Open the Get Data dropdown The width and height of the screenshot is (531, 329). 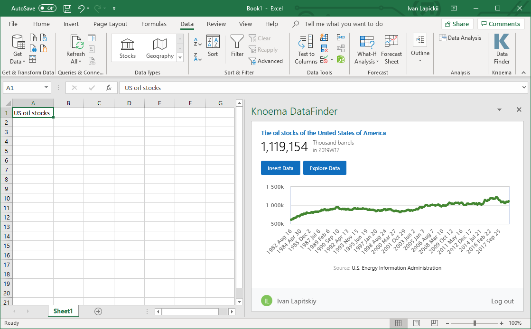[17, 49]
